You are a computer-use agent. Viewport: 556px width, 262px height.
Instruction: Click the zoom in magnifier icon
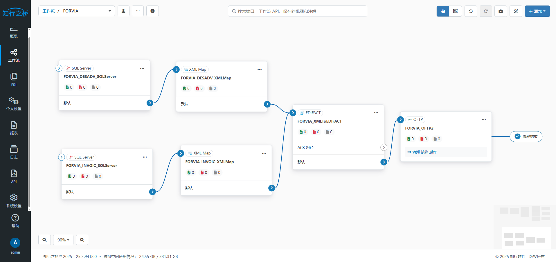click(44, 240)
